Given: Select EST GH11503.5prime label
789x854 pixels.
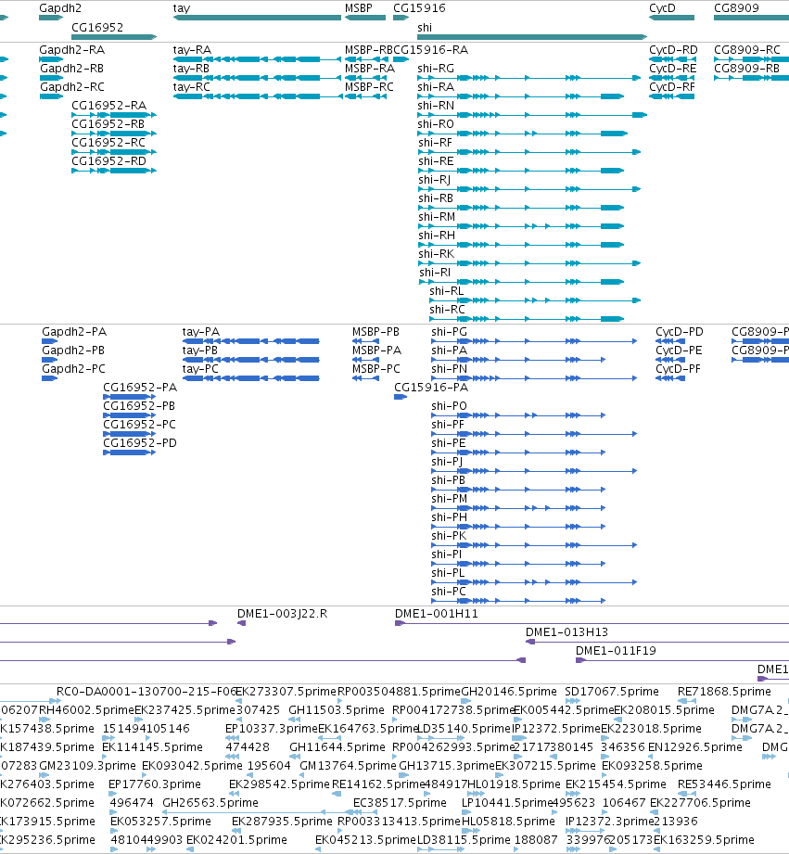Looking at the screenshot, I should click(x=337, y=710).
